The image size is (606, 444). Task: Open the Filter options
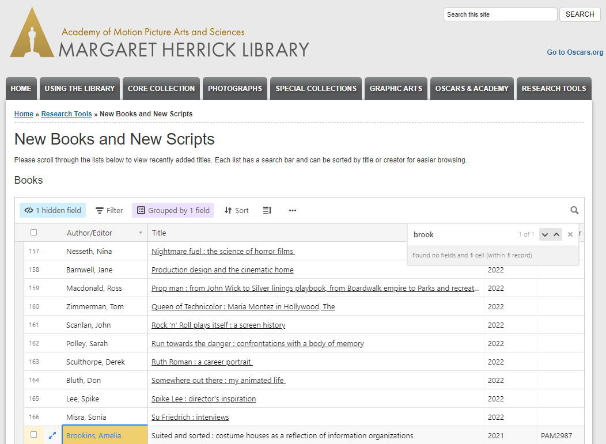click(x=109, y=210)
